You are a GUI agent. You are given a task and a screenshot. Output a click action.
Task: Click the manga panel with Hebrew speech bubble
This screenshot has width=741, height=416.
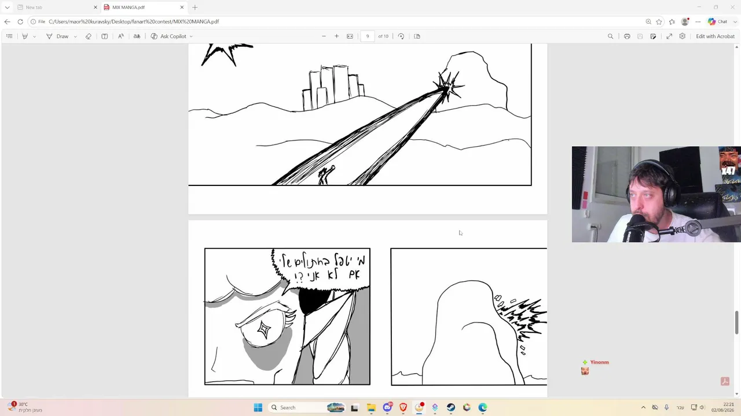287,317
